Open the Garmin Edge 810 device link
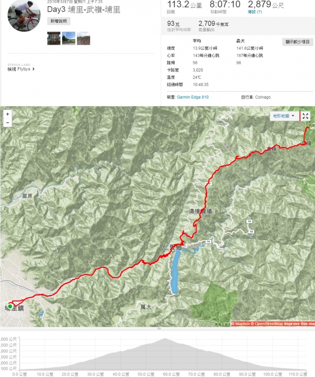315x377 pixels. pos(192,97)
